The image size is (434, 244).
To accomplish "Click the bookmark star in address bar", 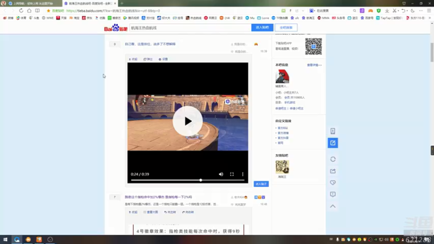I will [48, 11].
